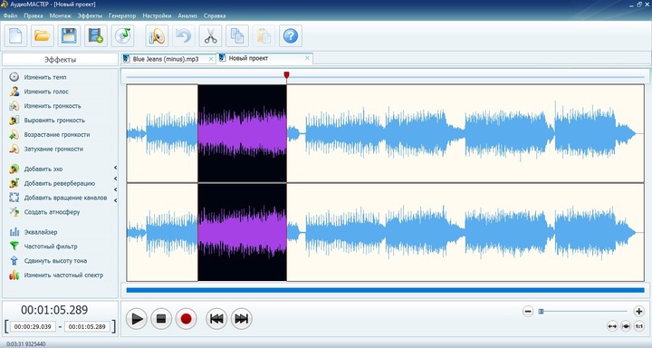Open the Анализ menu
This screenshot has width=652, height=348.
tap(187, 15)
